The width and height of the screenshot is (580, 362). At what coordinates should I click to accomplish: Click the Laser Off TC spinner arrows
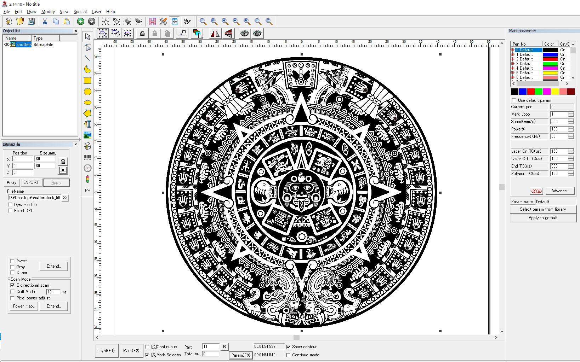click(571, 159)
